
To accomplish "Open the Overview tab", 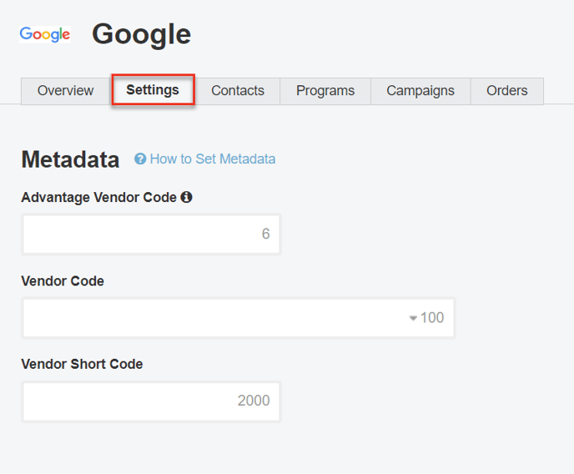I will point(66,91).
